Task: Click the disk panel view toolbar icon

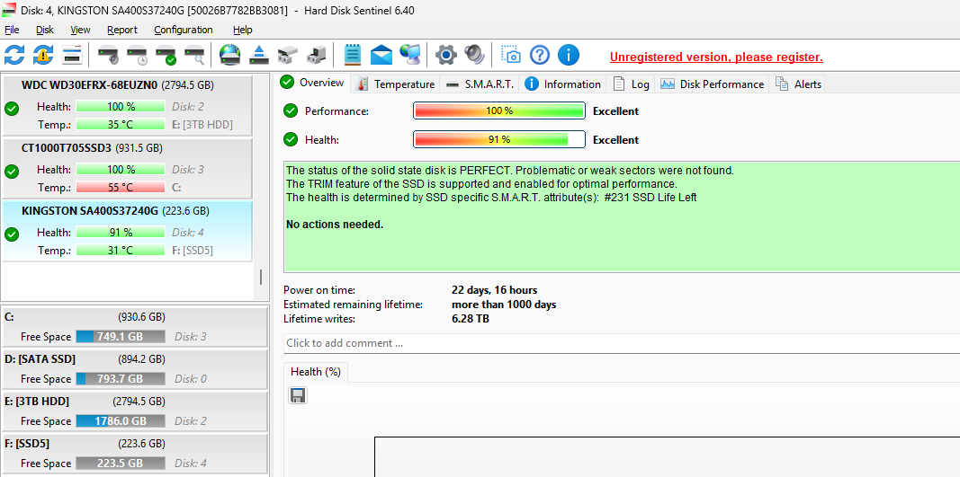Action: [72, 55]
